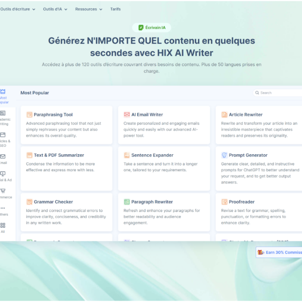This screenshot has height=302, width=302.
Task: Click the Proofreader icon
Action: click(224, 202)
